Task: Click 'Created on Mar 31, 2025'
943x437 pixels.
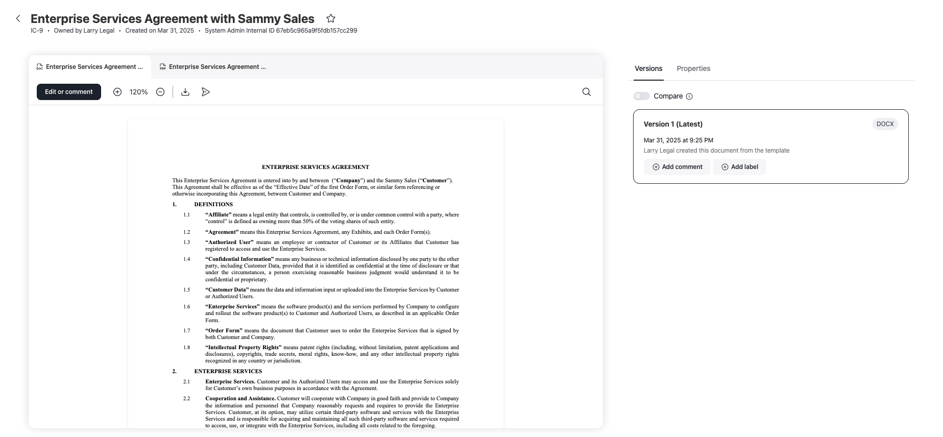Action: coord(160,31)
